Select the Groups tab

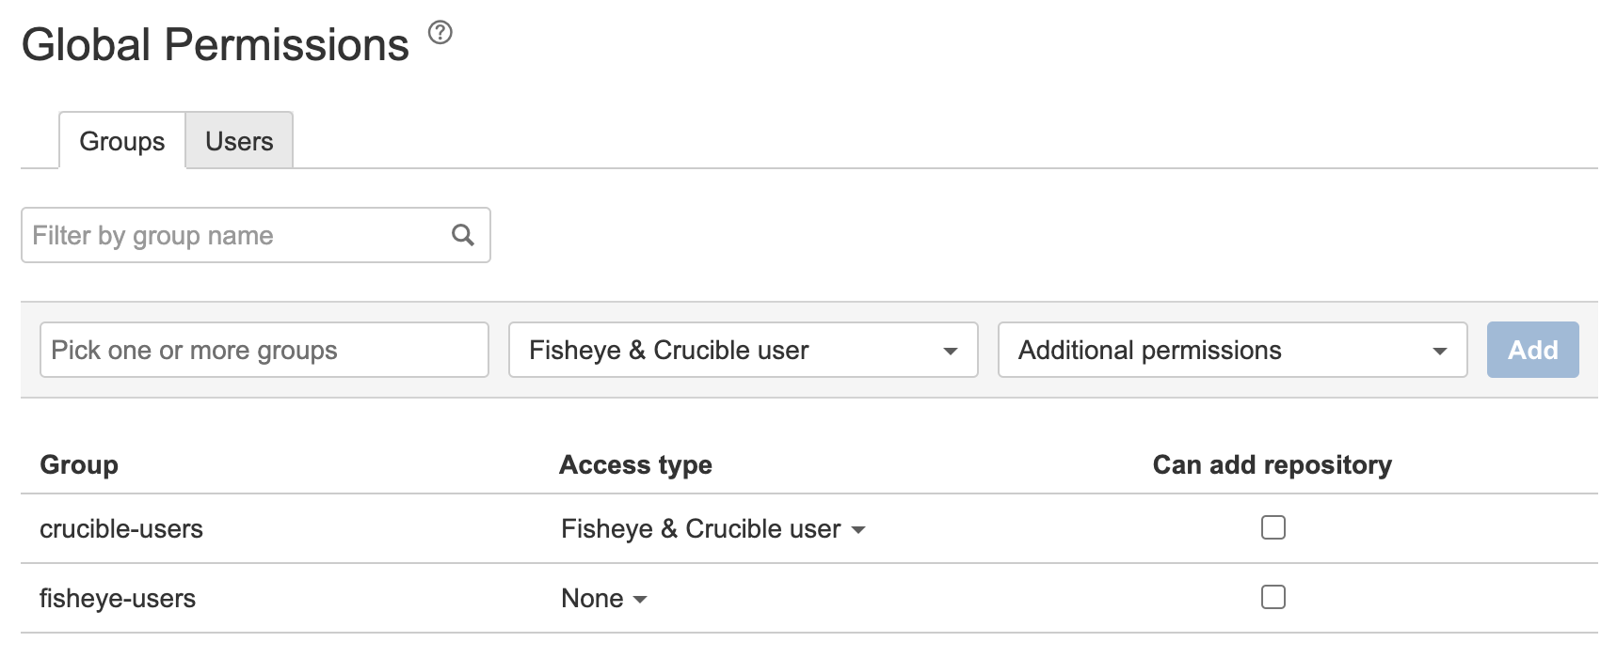(122, 141)
